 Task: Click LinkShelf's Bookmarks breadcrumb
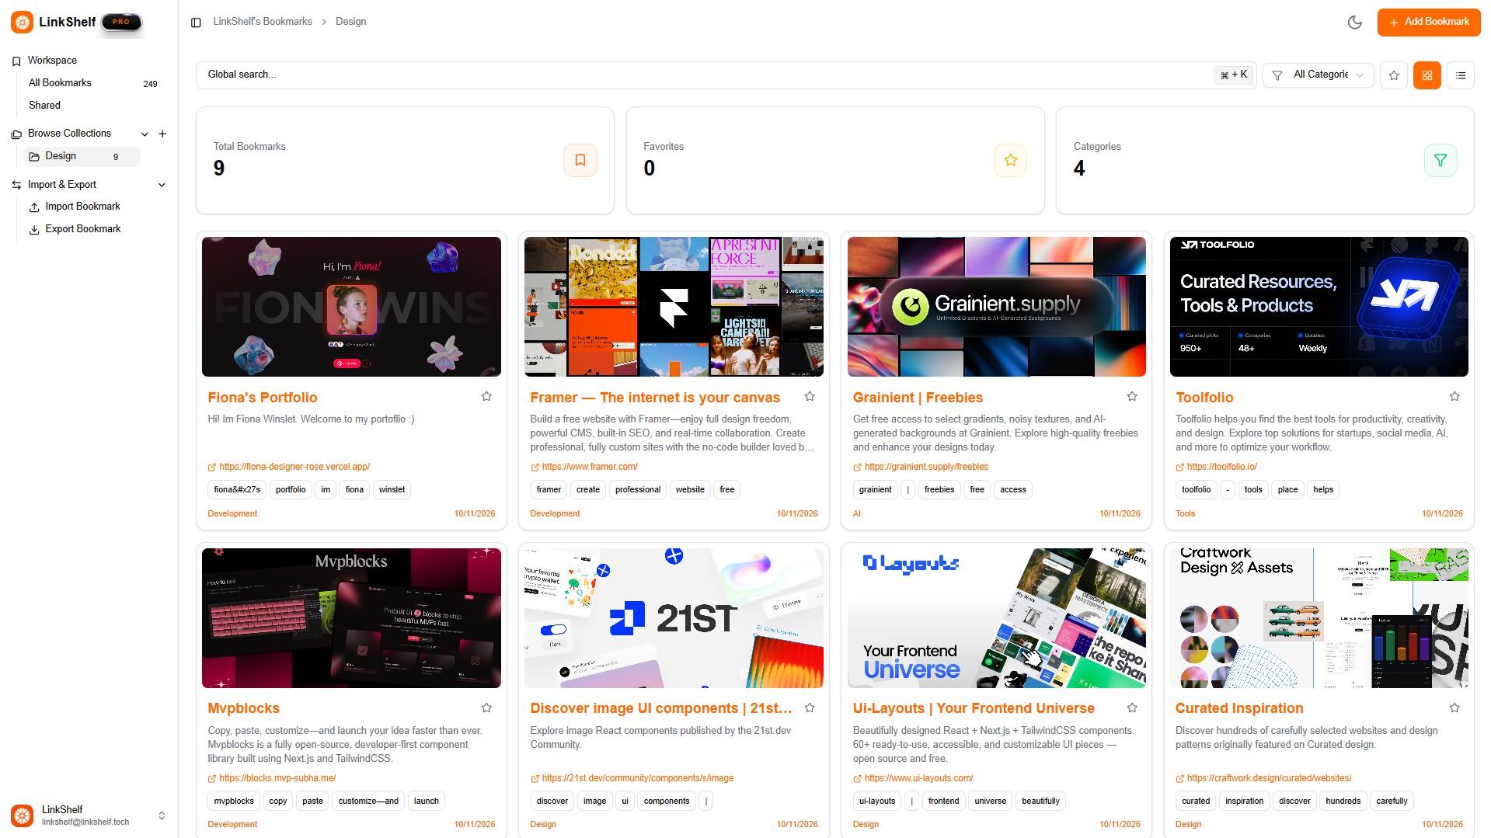[263, 22]
